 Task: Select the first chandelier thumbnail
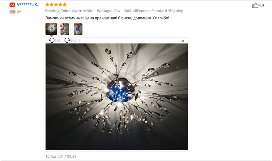coord(51,29)
